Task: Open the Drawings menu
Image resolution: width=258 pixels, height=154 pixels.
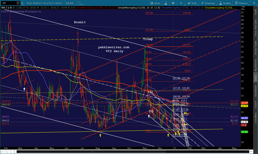Action: click(210, 3)
